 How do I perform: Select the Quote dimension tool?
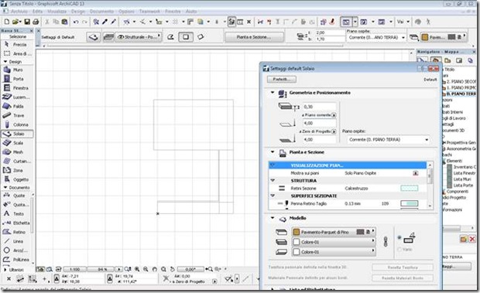point(16,196)
